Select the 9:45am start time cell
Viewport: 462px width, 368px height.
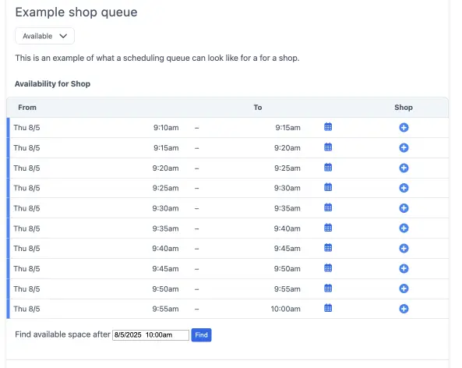click(166, 269)
